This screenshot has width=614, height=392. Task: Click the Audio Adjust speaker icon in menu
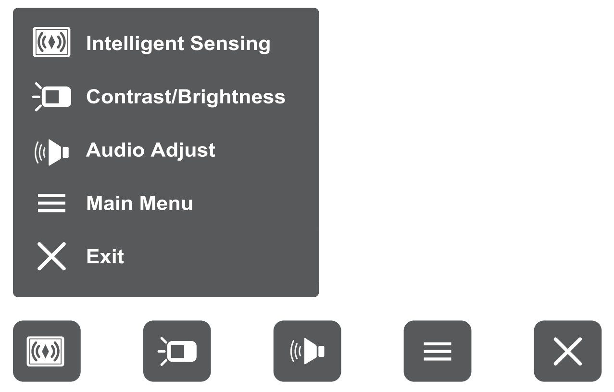click(52, 152)
